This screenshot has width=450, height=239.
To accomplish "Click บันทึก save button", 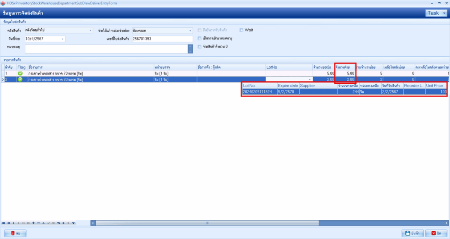I will [x=412, y=233].
